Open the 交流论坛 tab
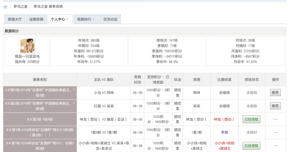288x152 pixels. 110,19
